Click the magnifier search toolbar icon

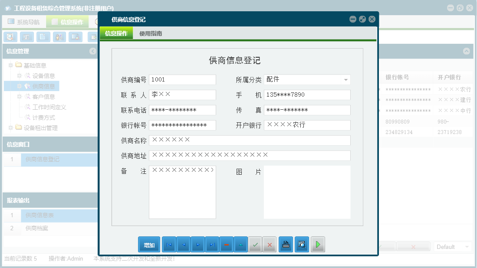coord(10,37)
